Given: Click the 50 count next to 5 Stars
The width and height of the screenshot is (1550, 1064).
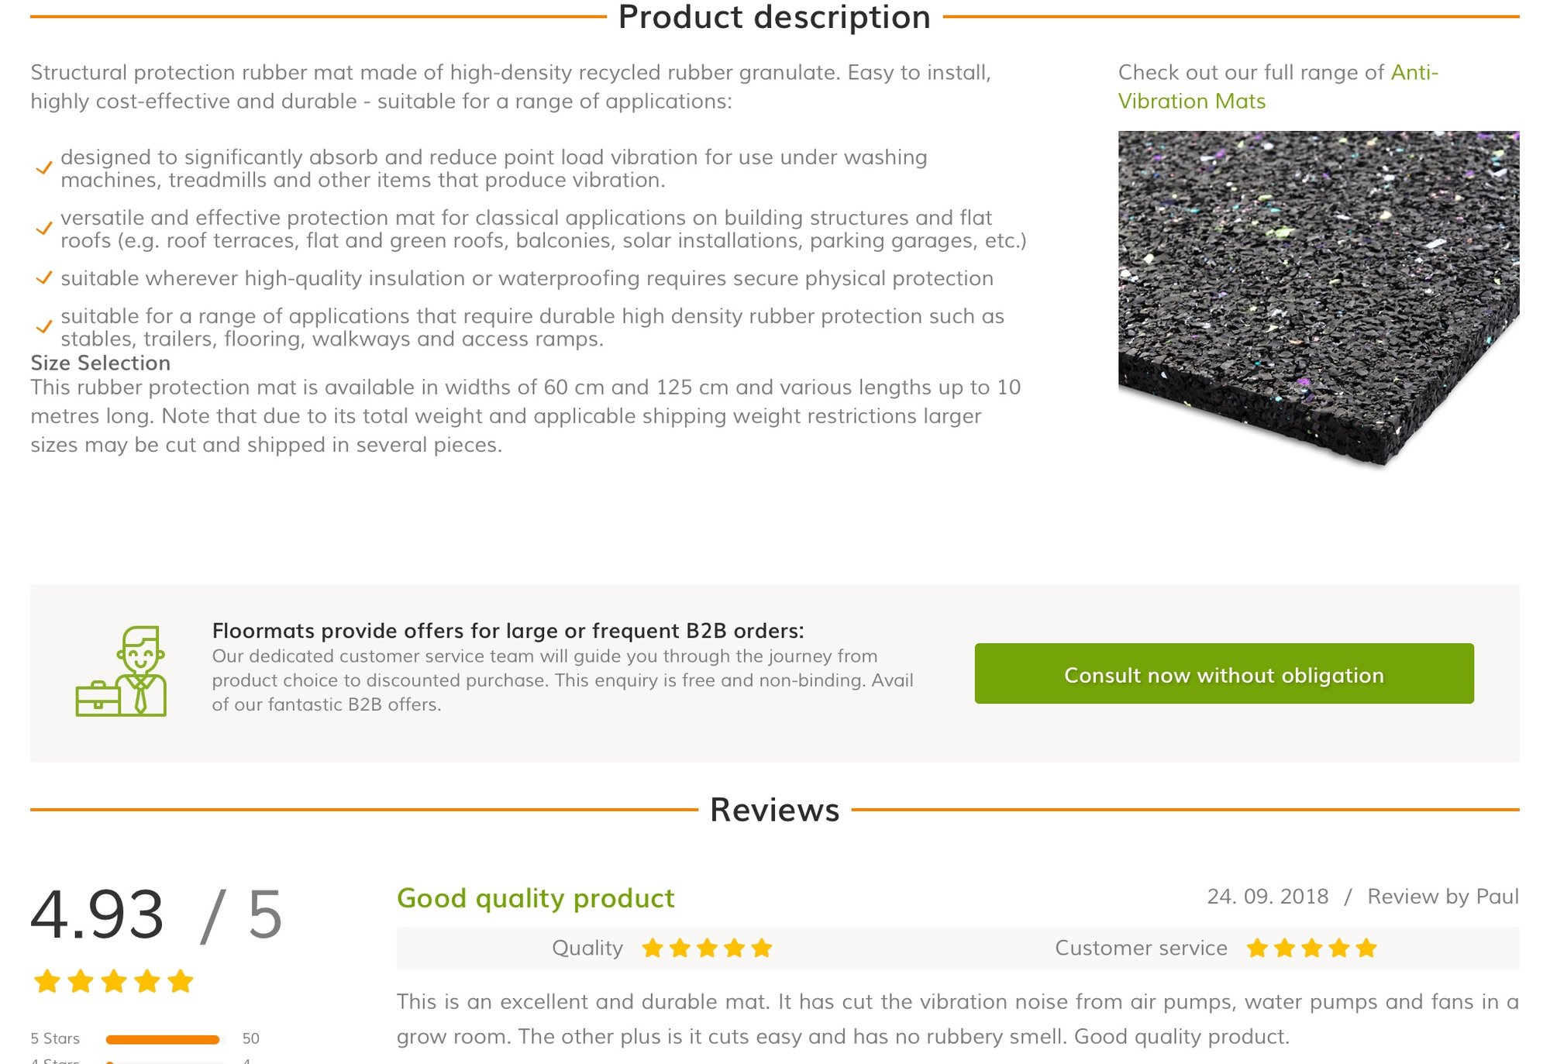Looking at the screenshot, I should click(x=250, y=1038).
